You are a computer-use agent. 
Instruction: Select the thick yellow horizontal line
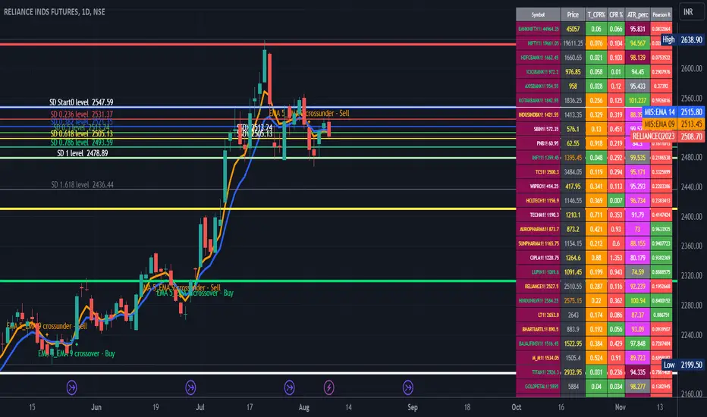tap(258, 208)
